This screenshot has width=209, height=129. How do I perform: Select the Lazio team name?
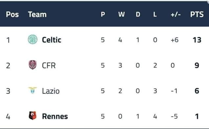[x=51, y=91]
